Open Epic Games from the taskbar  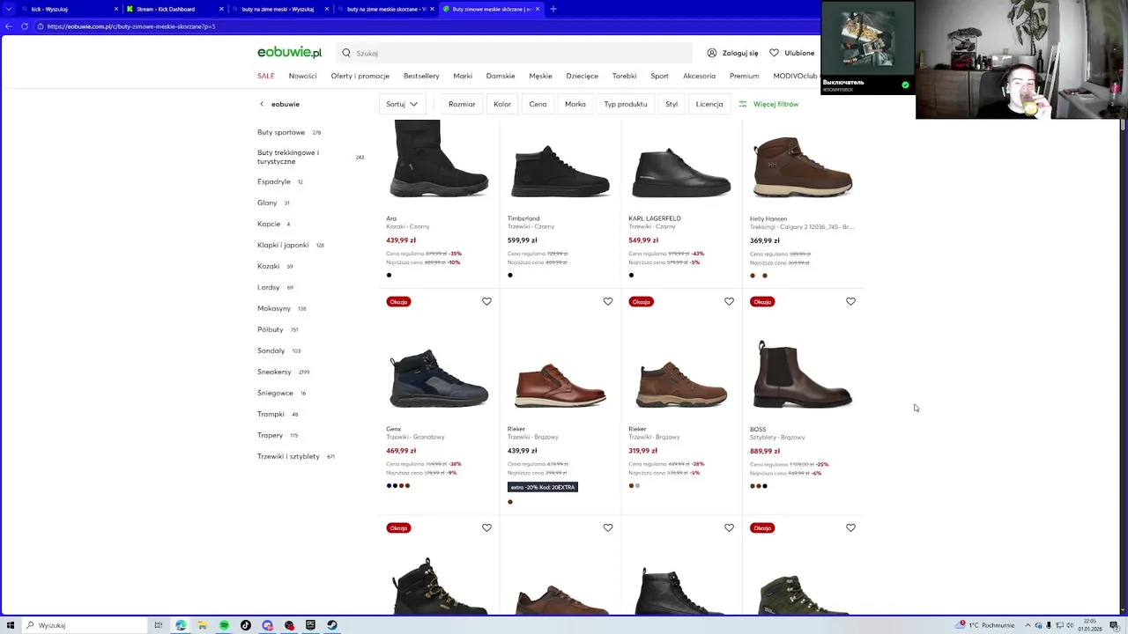point(310,625)
